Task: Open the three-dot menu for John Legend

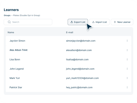Action: coord(127,69)
